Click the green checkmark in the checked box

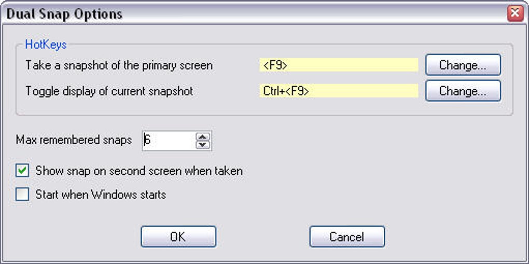coord(22,171)
